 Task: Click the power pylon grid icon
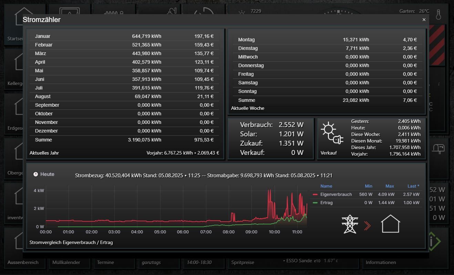point(350,224)
